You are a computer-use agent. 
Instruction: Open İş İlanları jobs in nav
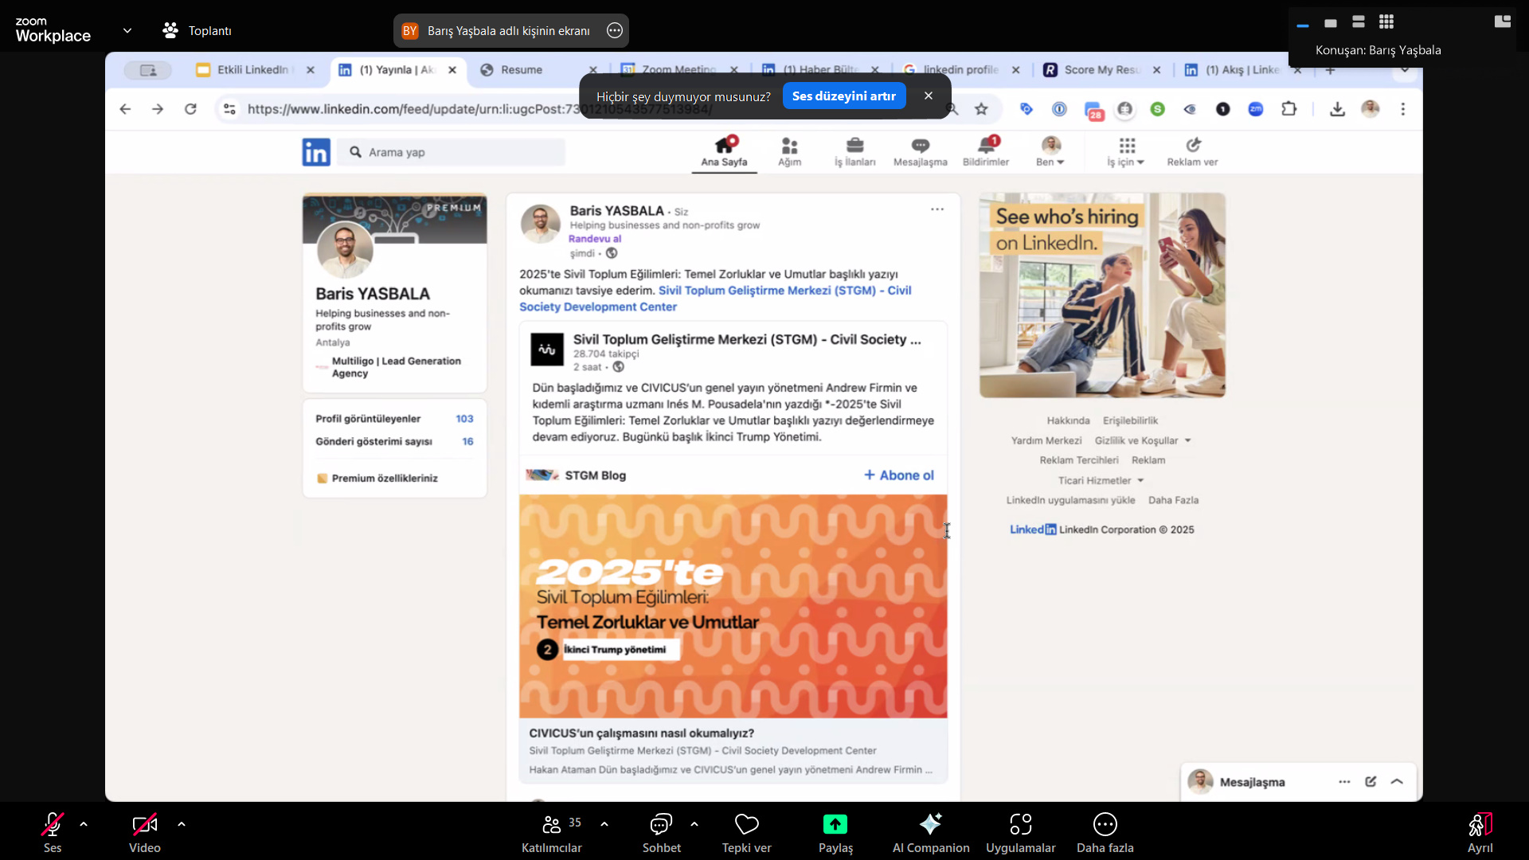click(854, 150)
